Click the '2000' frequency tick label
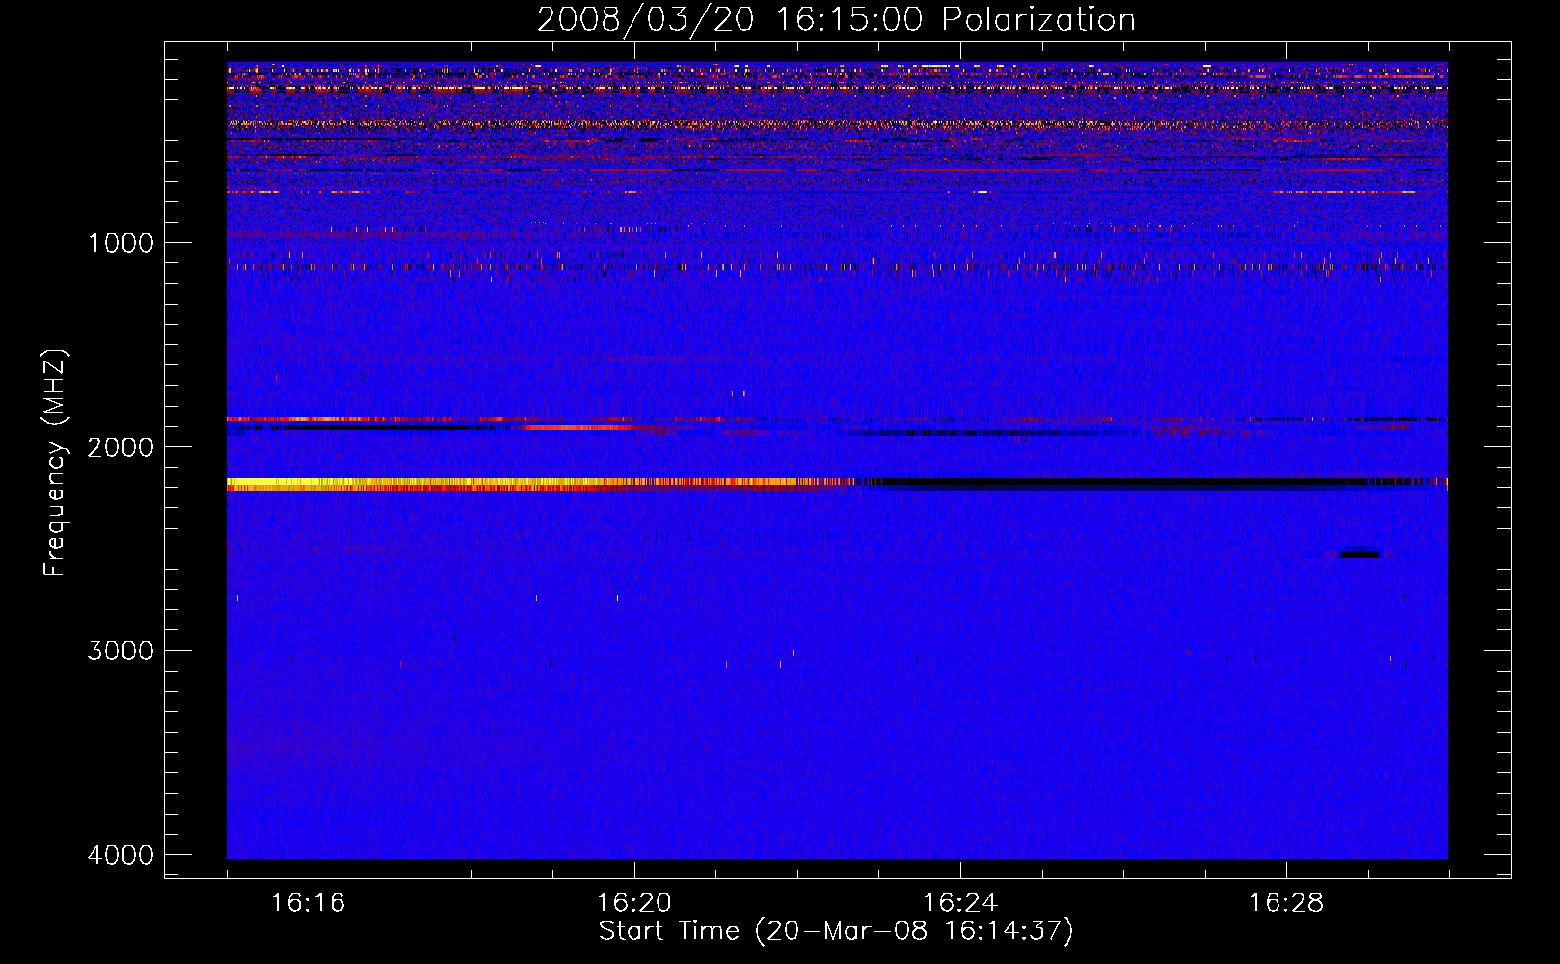 tap(121, 447)
